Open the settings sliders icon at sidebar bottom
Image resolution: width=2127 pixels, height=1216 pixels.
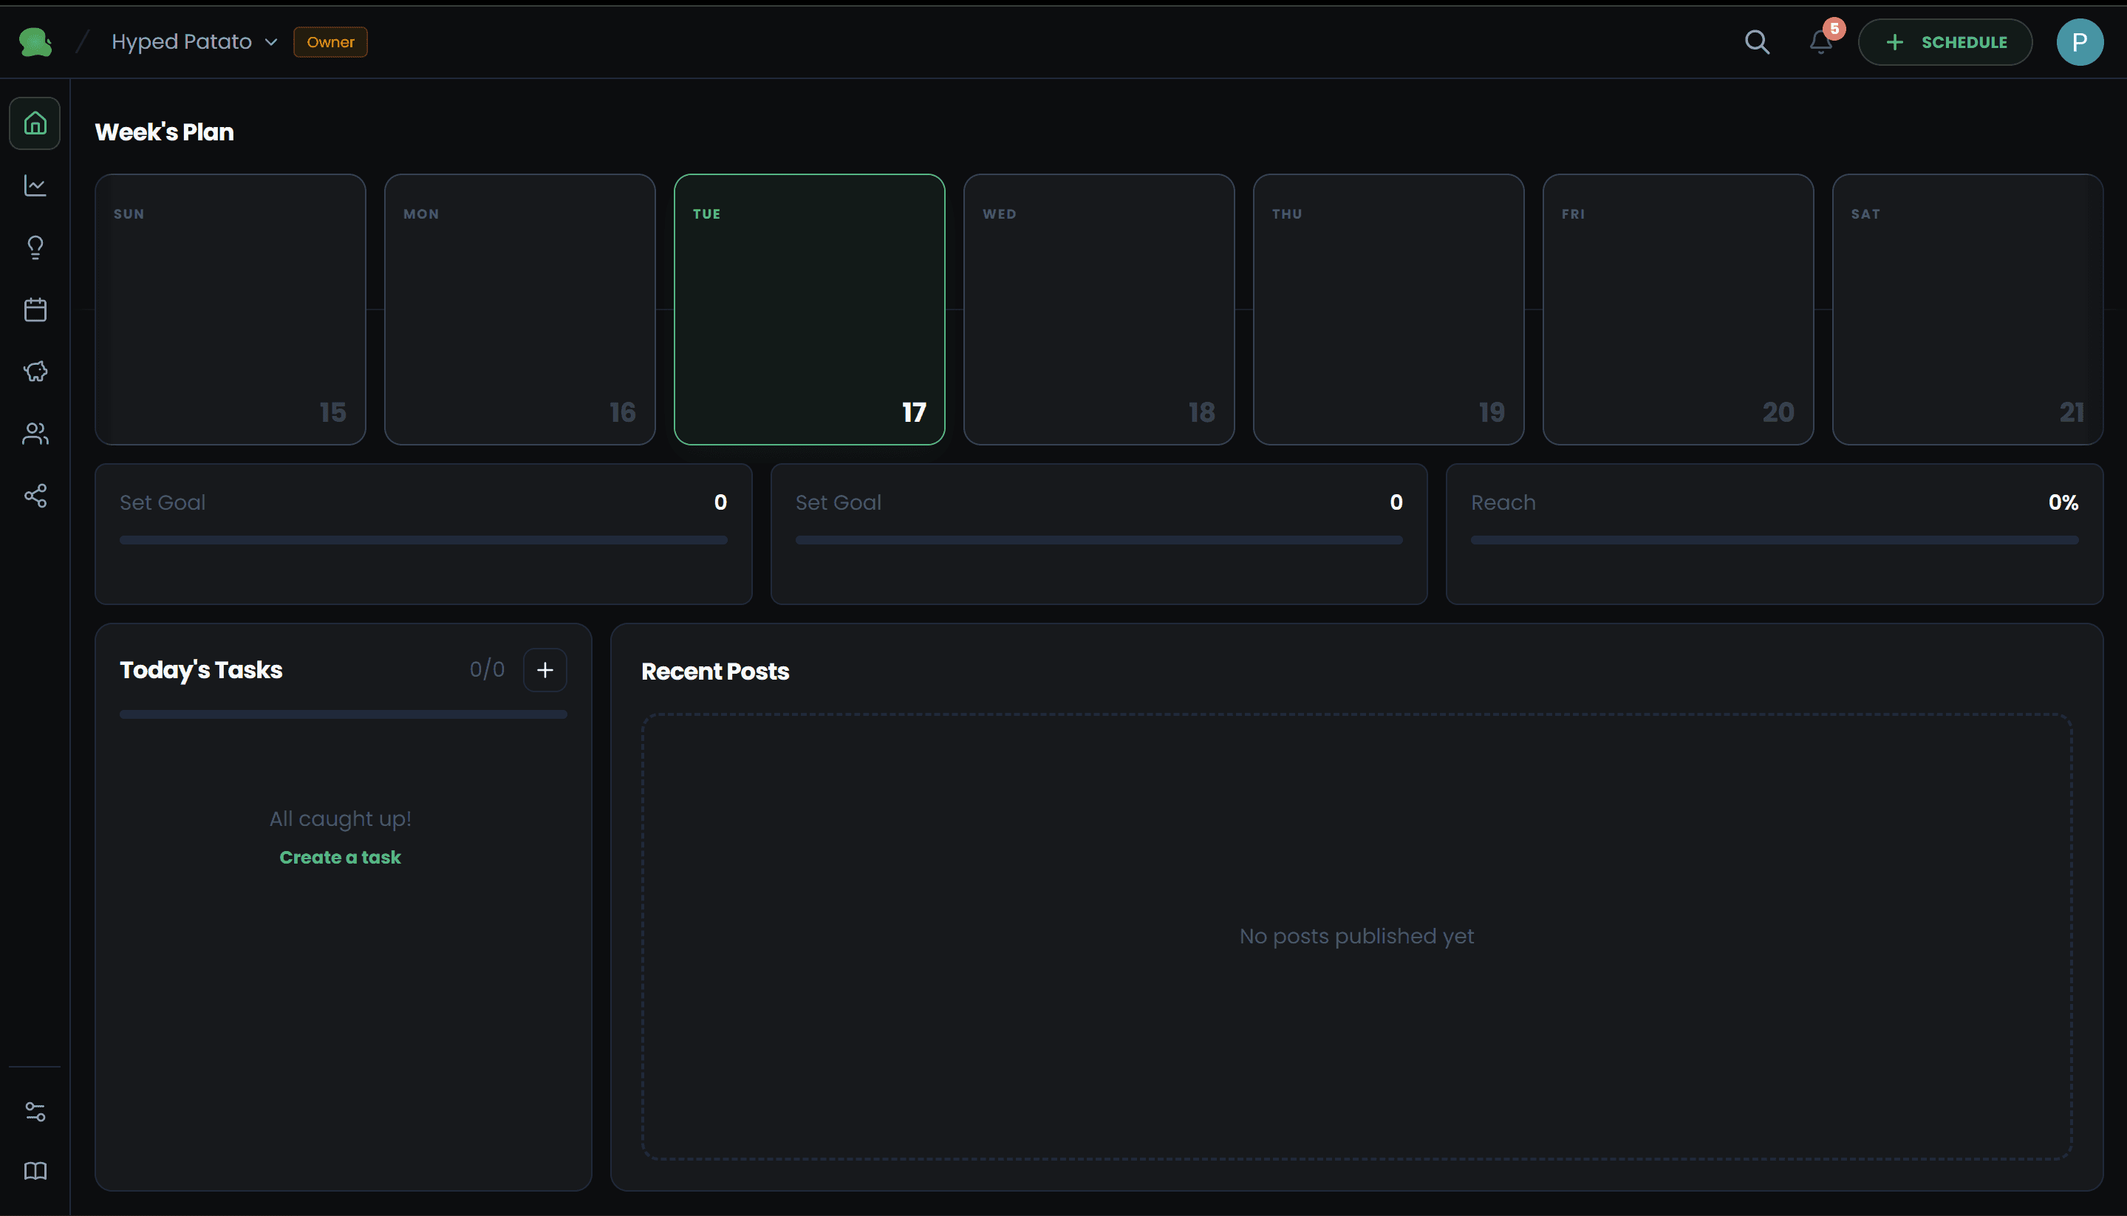tap(34, 1111)
